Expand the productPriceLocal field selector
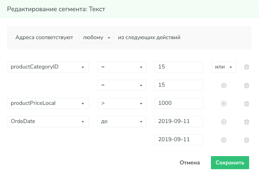259x178 pixels. click(x=48, y=103)
